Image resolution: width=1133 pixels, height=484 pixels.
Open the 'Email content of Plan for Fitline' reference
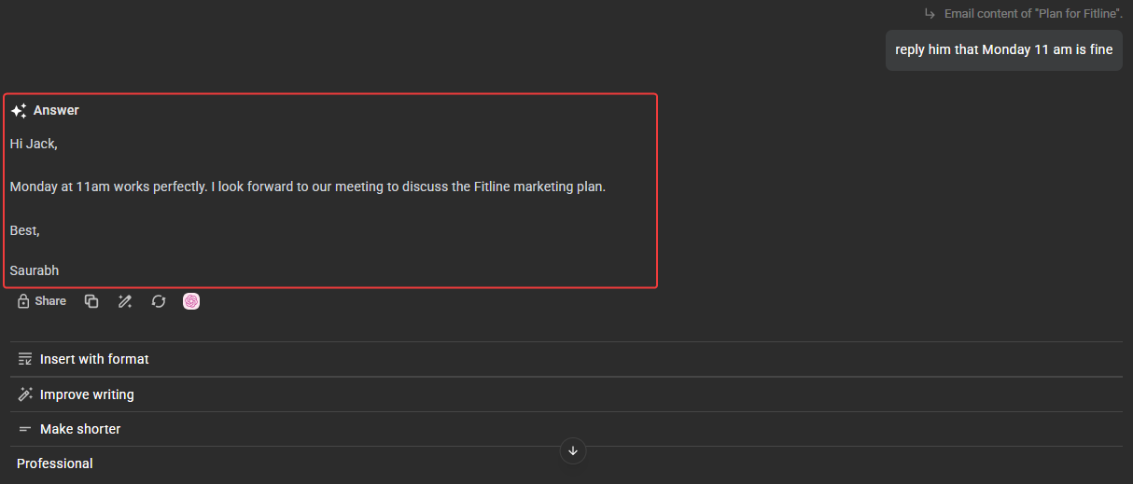[1032, 14]
